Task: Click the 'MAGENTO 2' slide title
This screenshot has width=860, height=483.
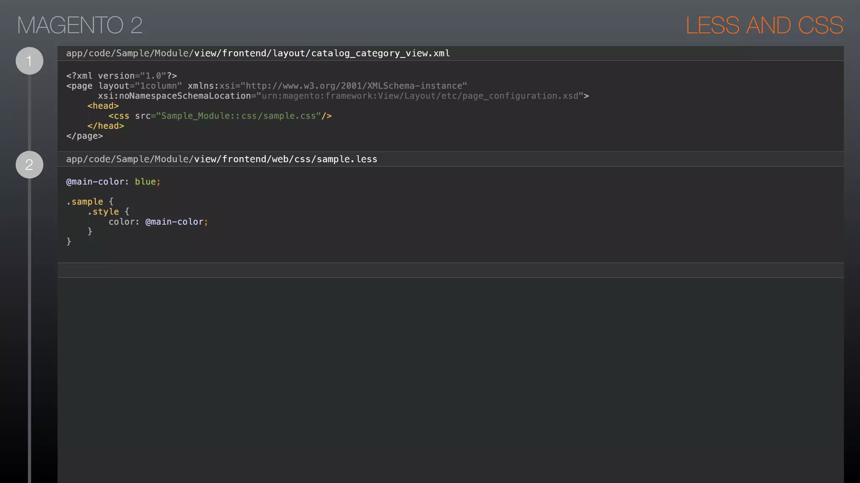Action: point(80,25)
